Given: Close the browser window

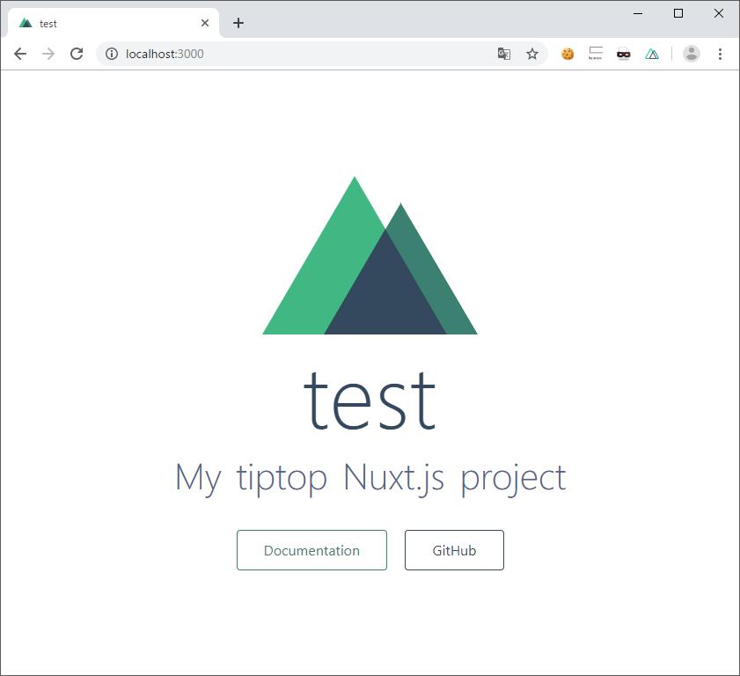Looking at the screenshot, I should pos(719,13).
